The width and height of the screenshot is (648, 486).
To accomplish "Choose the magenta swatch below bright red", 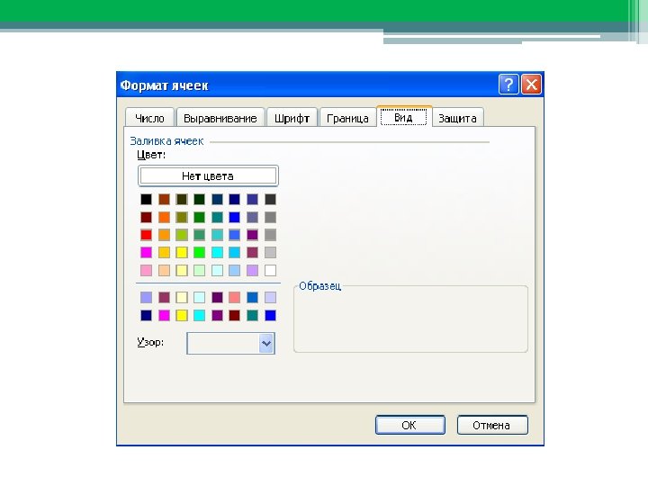I will [146, 253].
